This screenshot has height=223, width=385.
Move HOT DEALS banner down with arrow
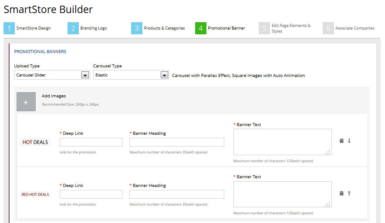pyautogui.click(x=349, y=141)
